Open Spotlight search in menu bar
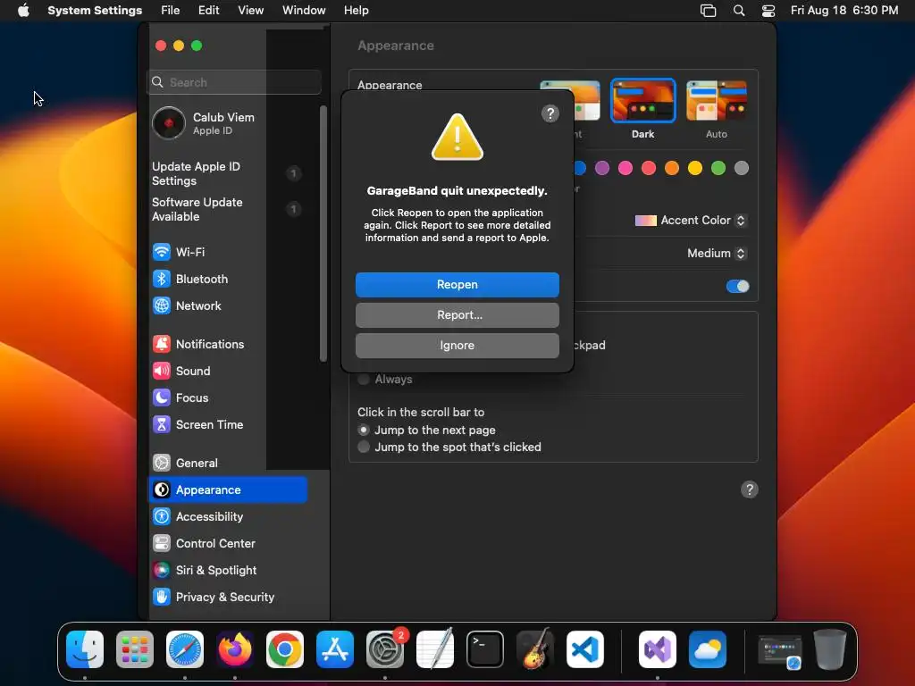The image size is (915, 686). pyautogui.click(x=739, y=11)
